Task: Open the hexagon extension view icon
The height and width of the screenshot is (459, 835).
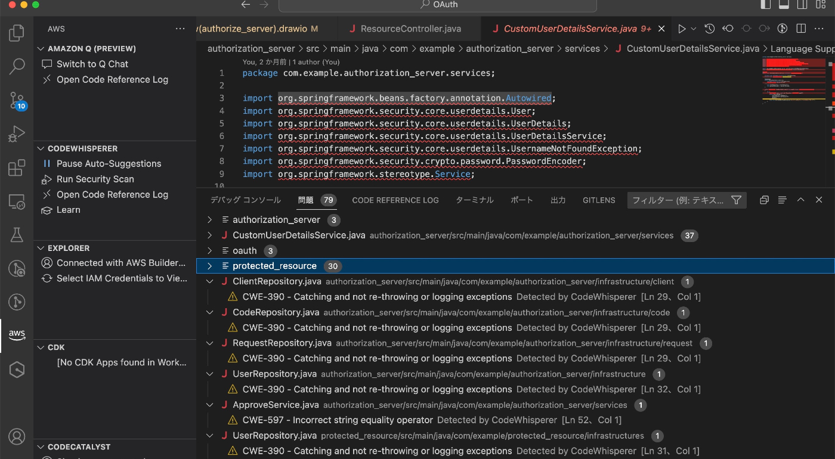Action: tap(17, 370)
